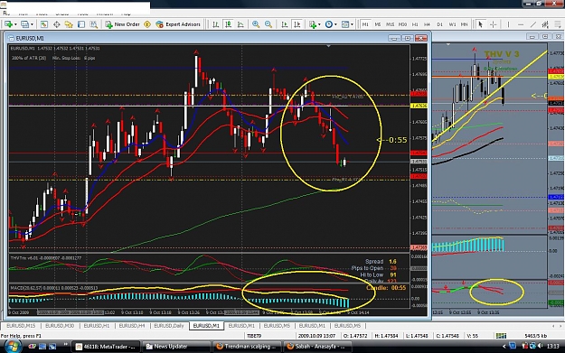Screen dimensions: 565x353
Task: Switch to the EURUSD,M30 chart tab
Action: point(60,326)
